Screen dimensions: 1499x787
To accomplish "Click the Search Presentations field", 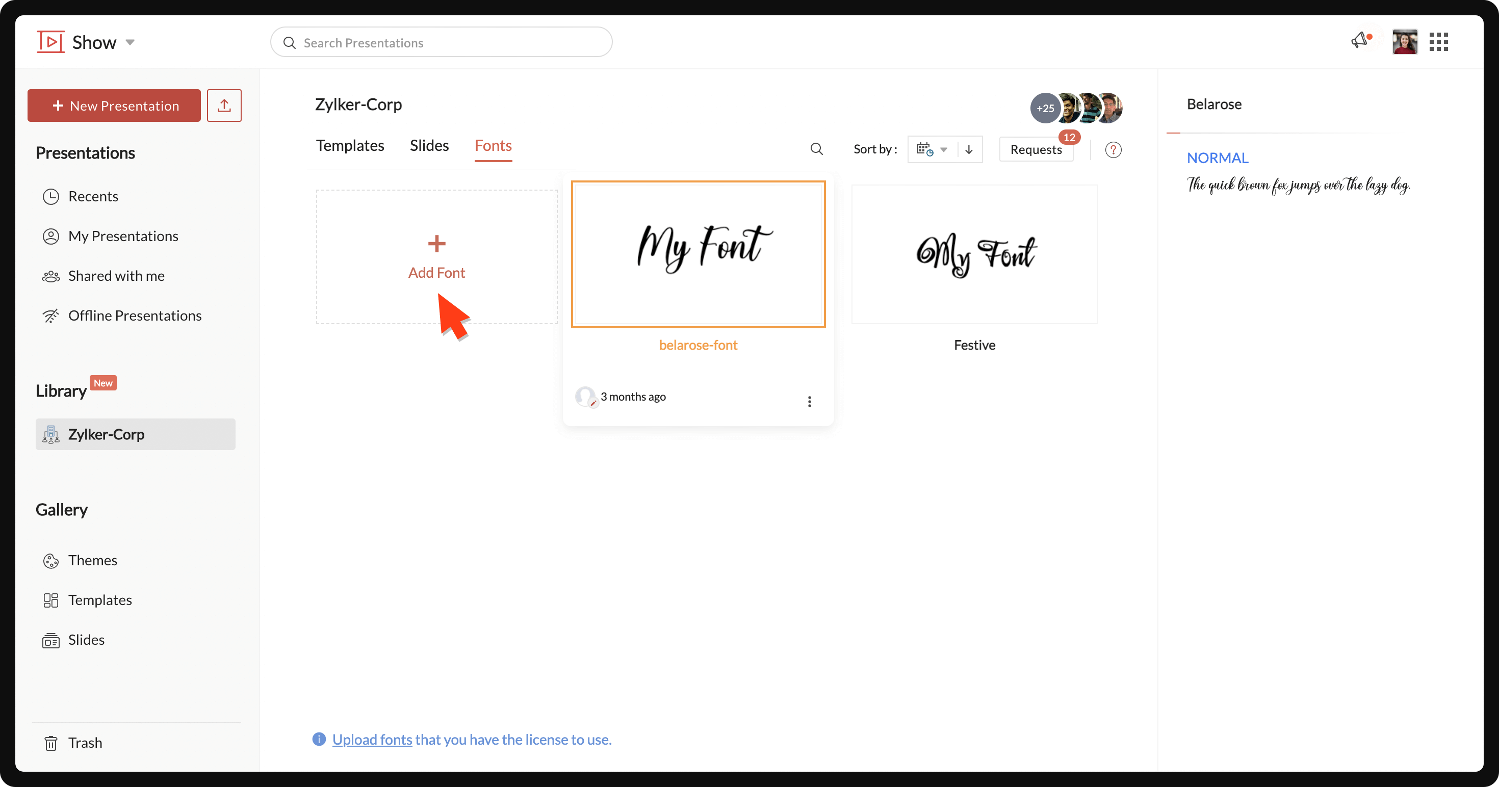I will tap(441, 42).
